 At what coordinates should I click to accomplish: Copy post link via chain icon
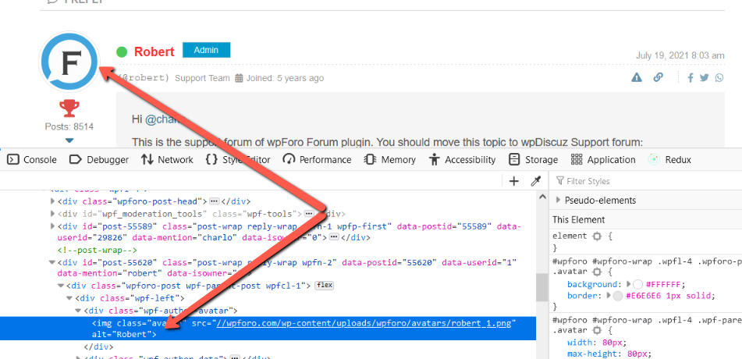click(x=659, y=77)
